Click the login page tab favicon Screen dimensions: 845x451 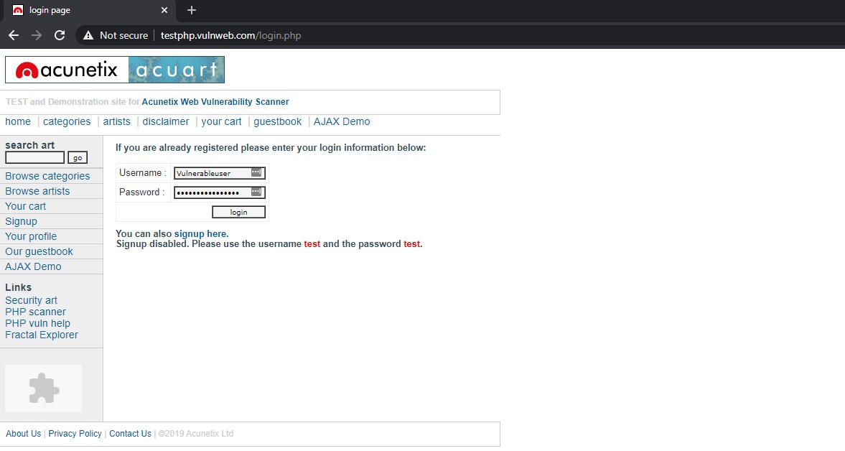[18, 10]
